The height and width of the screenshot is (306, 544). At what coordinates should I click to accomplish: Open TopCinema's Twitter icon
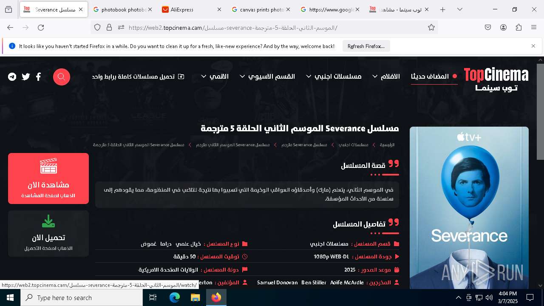(x=26, y=77)
